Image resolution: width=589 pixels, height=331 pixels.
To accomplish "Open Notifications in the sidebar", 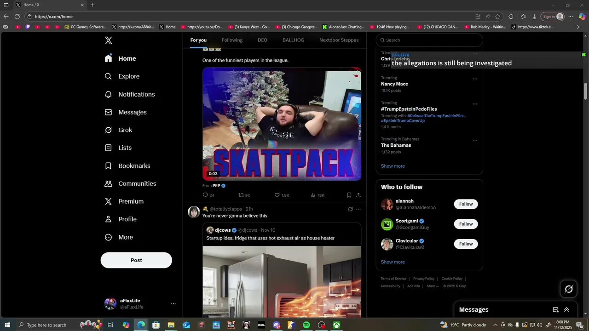I will point(130,94).
